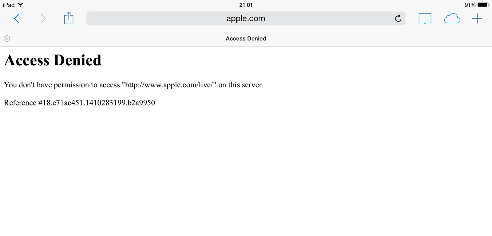492x236 pixels.
Task: Tap the Wi-Fi status icon
Action: tap(20, 5)
